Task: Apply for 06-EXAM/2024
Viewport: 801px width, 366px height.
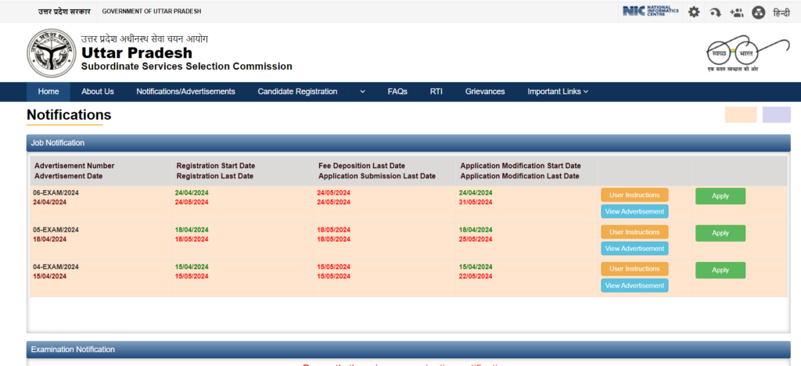Action: pyautogui.click(x=720, y=196)
